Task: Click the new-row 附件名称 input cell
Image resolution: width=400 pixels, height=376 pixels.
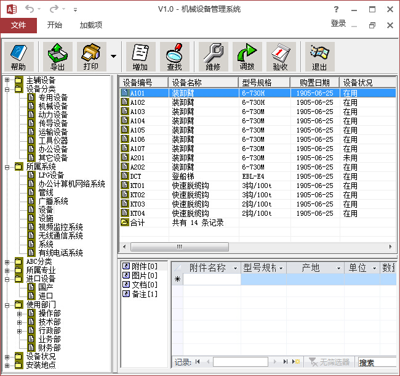Action: (x=212, y=279)
